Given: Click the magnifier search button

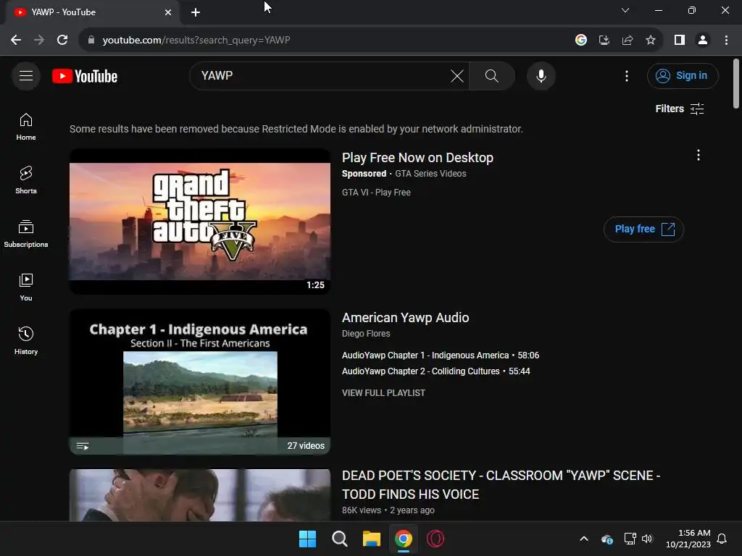Looking at the screenshot, I should pos(492,75).
